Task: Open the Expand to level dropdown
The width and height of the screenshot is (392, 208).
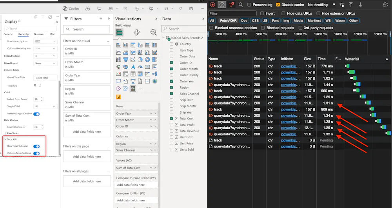Action: (45, 56)
